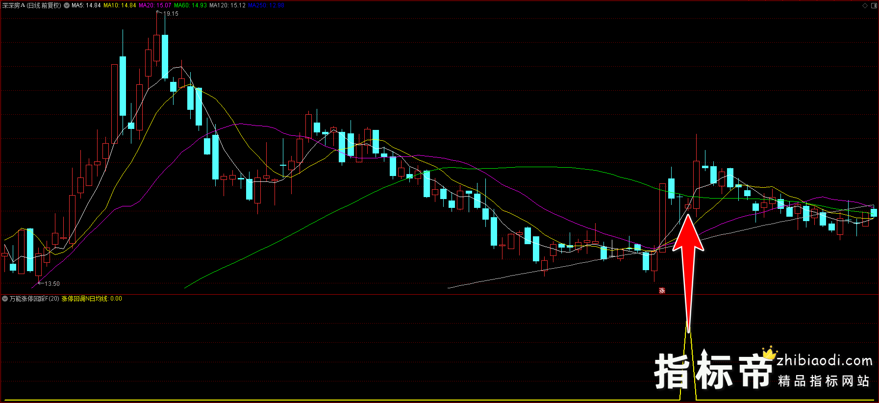879x403 pixels.
Task: Click the 涨停回调N日均线: 0.00 value
Action: (92, 299)
